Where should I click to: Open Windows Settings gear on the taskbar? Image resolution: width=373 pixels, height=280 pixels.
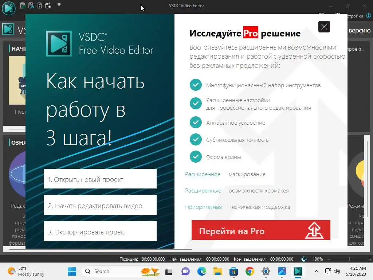point(266,271)
